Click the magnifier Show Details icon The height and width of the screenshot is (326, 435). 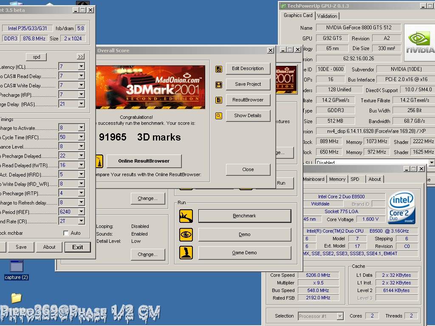[219, 116]
